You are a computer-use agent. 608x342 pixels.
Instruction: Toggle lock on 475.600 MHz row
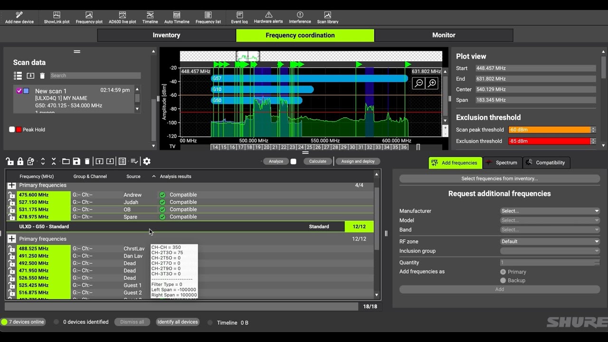click(12, 195)
